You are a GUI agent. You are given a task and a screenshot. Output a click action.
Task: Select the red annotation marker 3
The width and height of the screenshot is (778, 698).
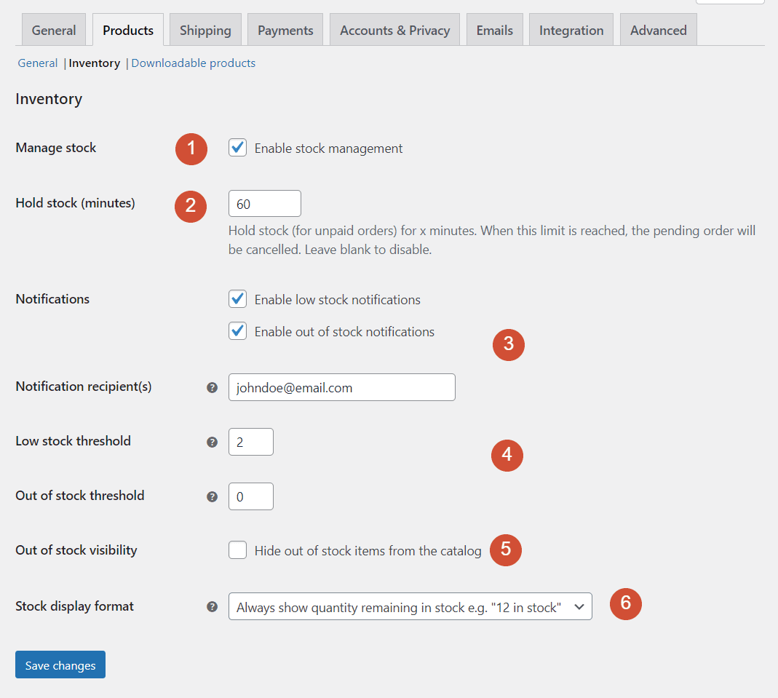508,345
